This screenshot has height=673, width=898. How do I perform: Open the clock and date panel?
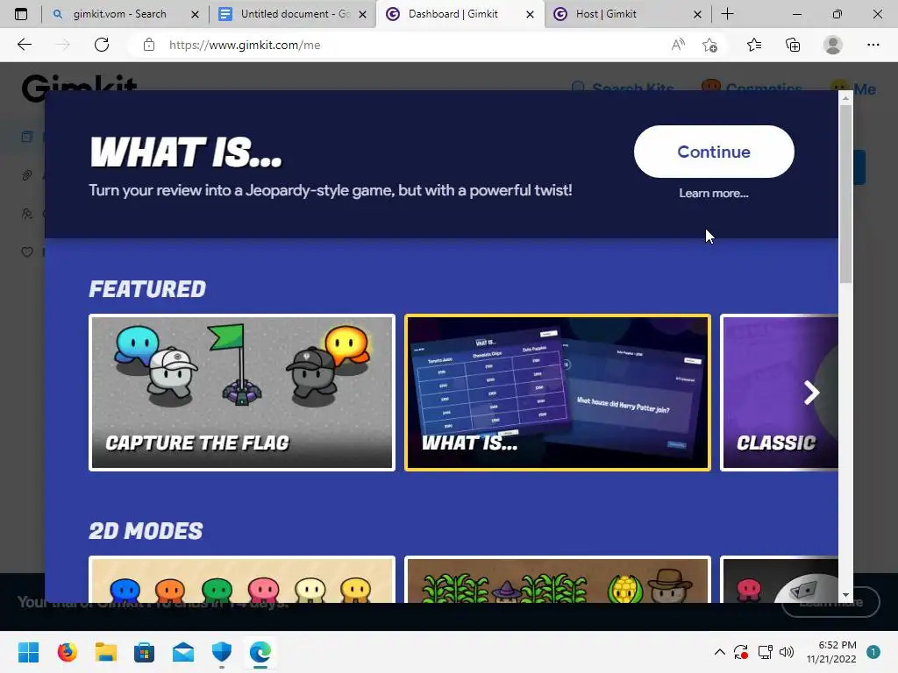coord(831,652)
